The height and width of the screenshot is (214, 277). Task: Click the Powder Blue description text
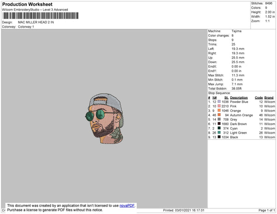click(x=239, y=102)
